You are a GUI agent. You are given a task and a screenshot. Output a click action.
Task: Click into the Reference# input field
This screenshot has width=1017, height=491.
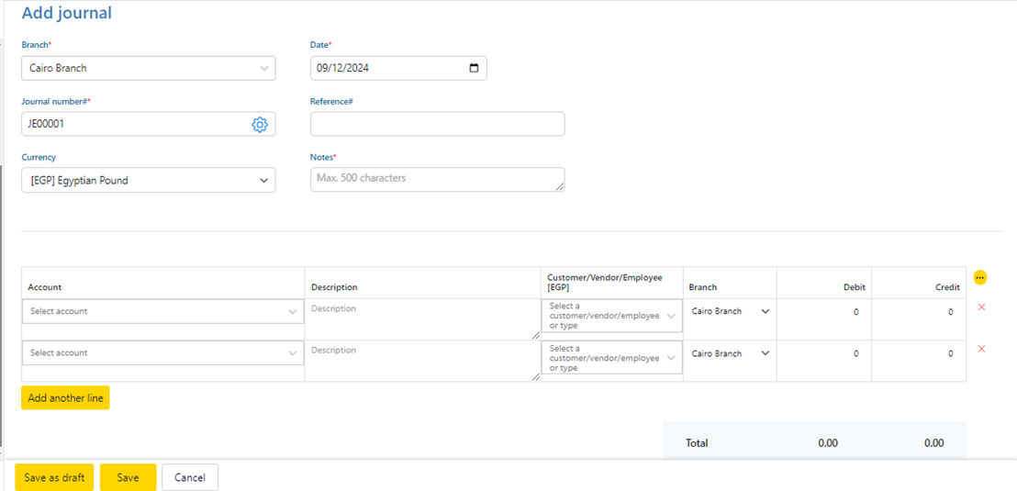pos(437,125)
